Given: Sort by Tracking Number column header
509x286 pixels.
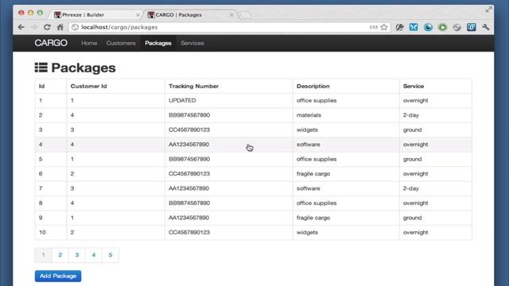Looking at the screenshot, I should point(193,87).
